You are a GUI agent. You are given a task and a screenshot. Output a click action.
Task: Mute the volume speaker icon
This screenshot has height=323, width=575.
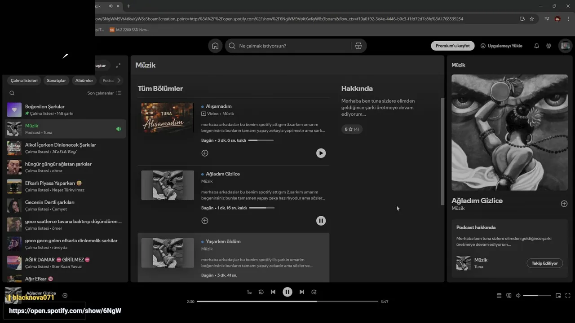tap(518, 296)
